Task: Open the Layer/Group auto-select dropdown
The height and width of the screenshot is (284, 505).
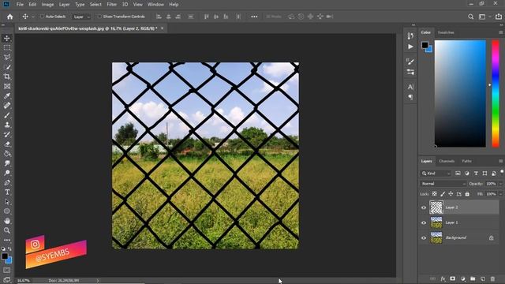Action: 81,17
